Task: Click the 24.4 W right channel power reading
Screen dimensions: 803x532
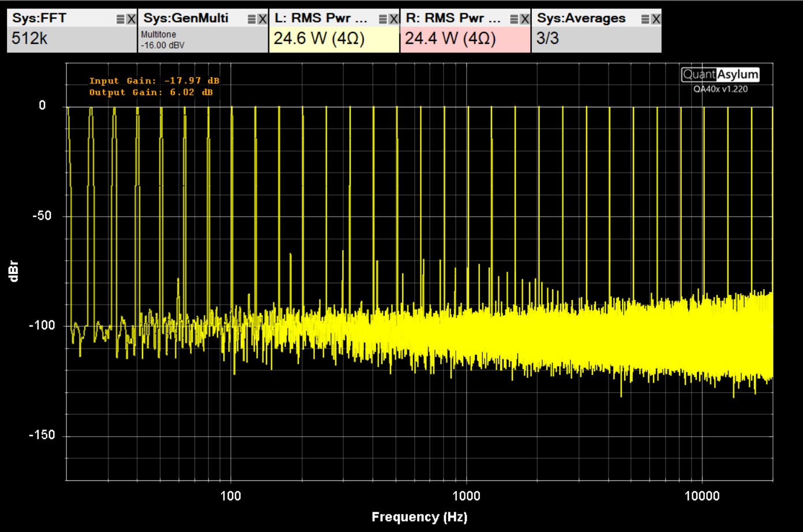Action: [x=450, y=39]
